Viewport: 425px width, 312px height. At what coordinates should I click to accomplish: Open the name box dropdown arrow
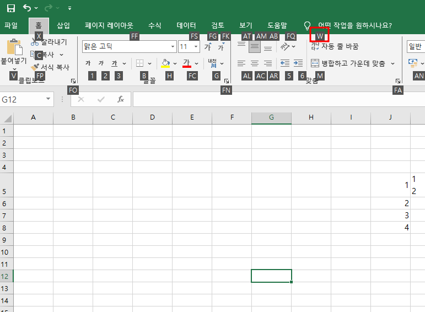tap(49, 99)
